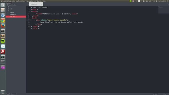Screen dimensions: 169x95
Task: Open the mail envelope indicator
Action: (x=144, y=1)
